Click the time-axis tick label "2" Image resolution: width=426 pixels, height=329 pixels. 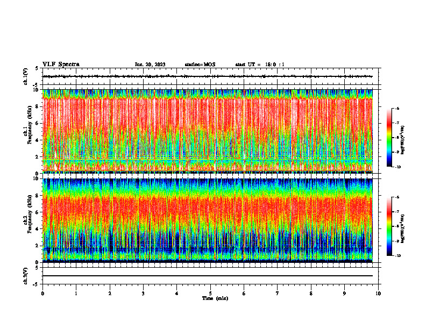pyautogui.click(x=110, y=294)
